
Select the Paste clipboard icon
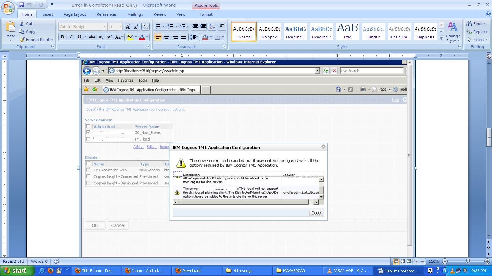(x=10, y=27)
